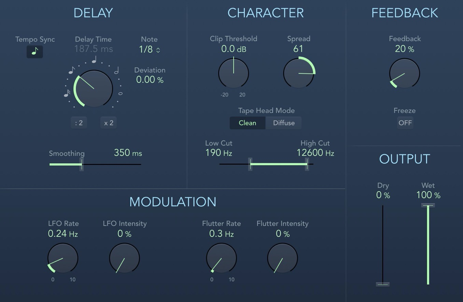Double delay time with the x 2 button

tap(109, 123)
